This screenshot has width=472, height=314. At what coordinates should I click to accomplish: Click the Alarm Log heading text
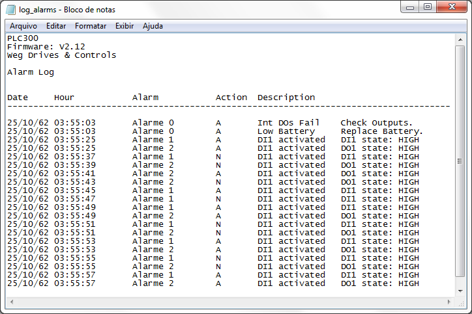31,72
